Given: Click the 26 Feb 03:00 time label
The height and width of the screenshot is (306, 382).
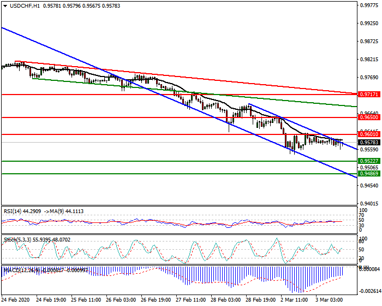Looking at the screenshot, I should pyautogui.click(x=121, y=300).
